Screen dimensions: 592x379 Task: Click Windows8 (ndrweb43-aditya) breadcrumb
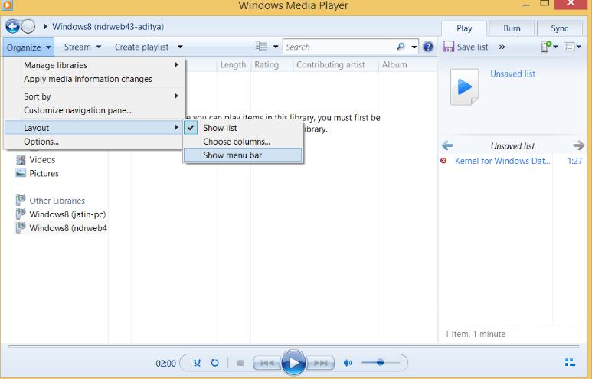pyautogui.click(x=108, y=27)
